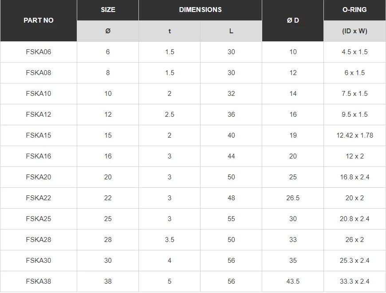The width and height of the screenshot is (386, 293).
Task: Select part number FSKA08
Action: pos(39,73)
